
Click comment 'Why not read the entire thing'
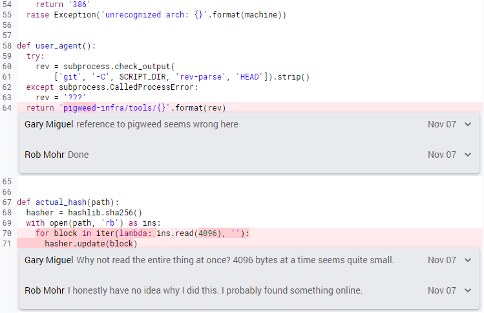(x=235, y=260)
